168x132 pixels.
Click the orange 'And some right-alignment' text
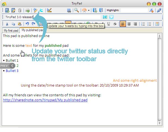click(x=135, y=80)
